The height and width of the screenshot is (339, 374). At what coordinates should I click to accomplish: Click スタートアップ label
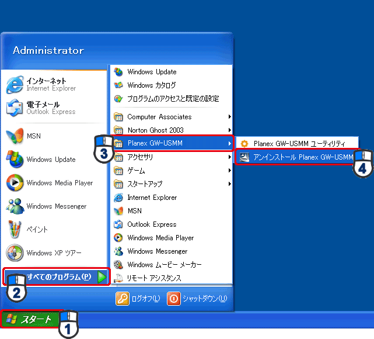pyautogui.click(x=145, y=184)
